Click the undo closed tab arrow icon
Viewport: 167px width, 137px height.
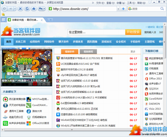click(x=40, y=9)
